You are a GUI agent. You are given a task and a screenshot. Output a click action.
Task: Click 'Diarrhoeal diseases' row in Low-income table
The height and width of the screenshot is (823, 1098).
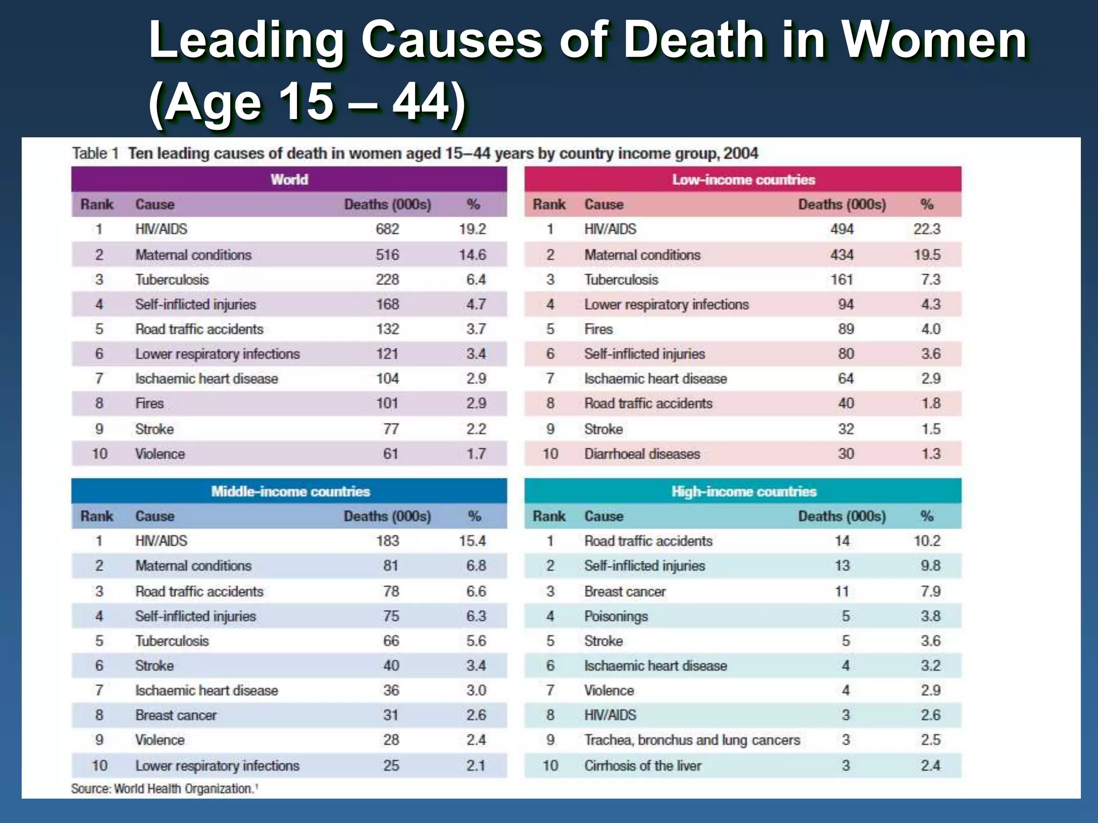click(x=642, y=454)
